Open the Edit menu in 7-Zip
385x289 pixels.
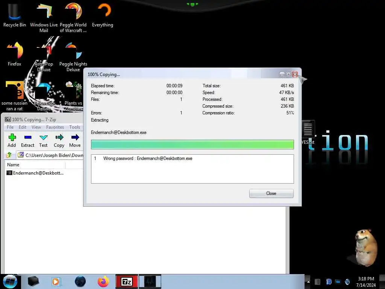(22, 127)
